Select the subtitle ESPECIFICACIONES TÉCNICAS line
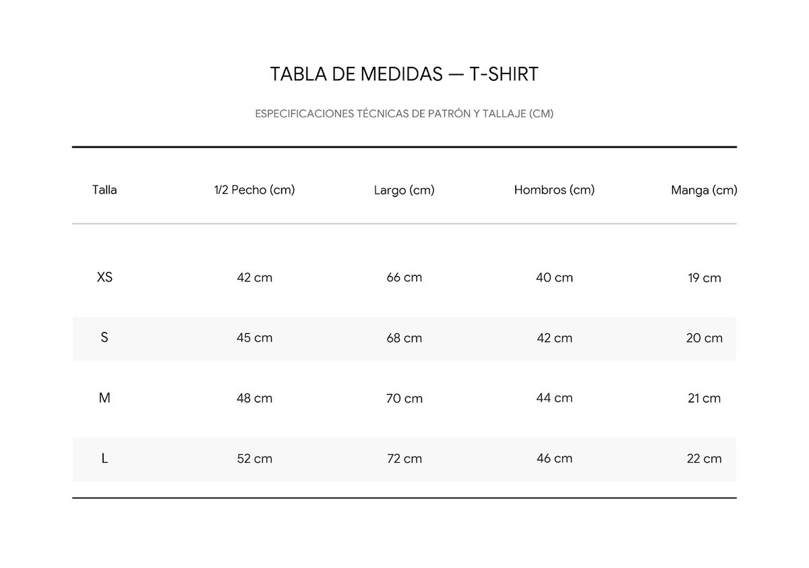Viewport: 809px width, 568px height. (x=404, y=114)
